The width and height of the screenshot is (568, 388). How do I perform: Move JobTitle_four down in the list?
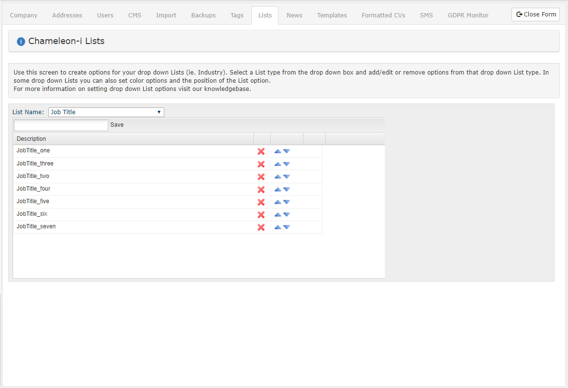pyautogui.click(x=287, y=189)
